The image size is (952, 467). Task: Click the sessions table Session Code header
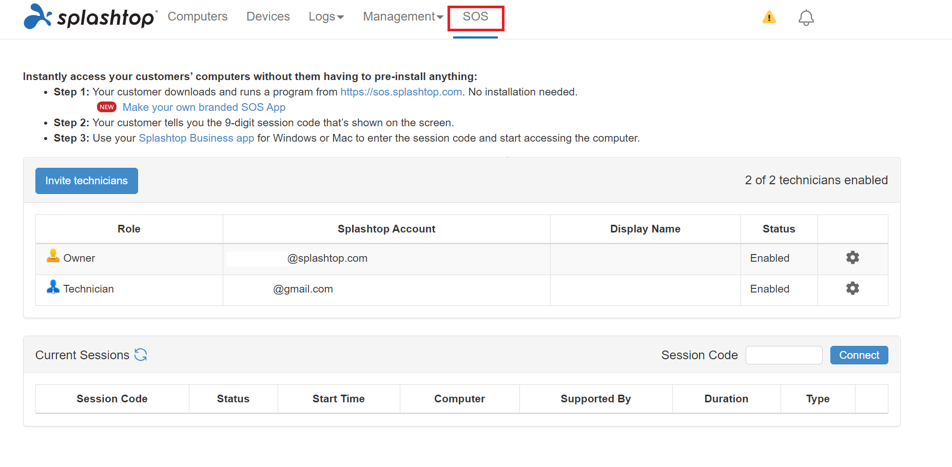click(112, 399)
